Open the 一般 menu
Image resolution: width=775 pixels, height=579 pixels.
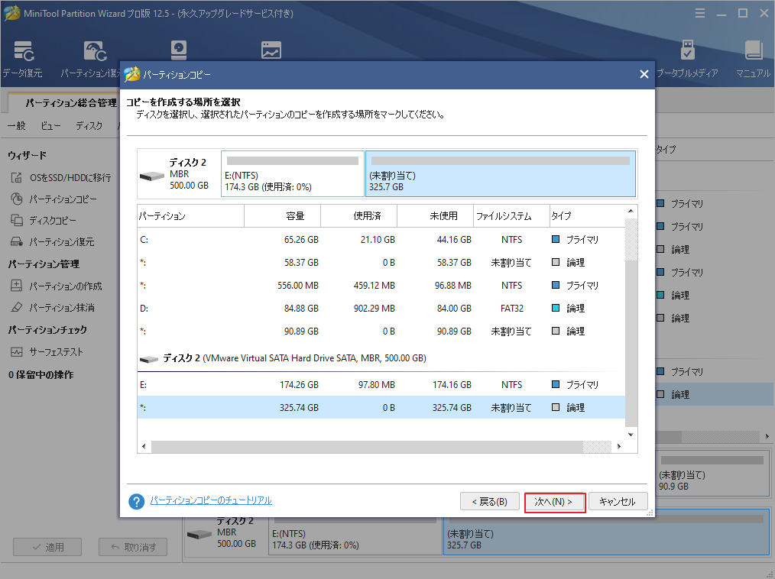pyautogui.click(x=17, y=125)
